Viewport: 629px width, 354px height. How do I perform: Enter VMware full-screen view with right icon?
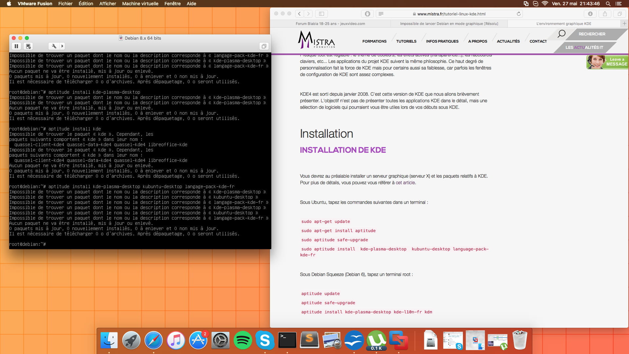point(264,46)
